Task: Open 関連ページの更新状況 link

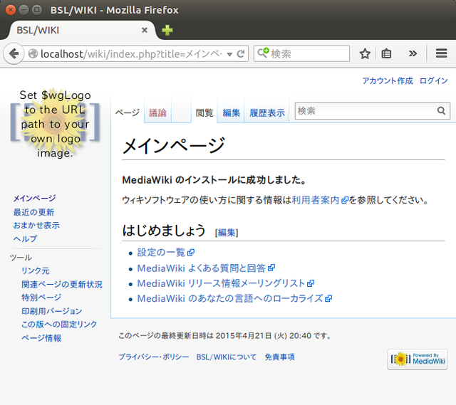Action: (62, 285)
